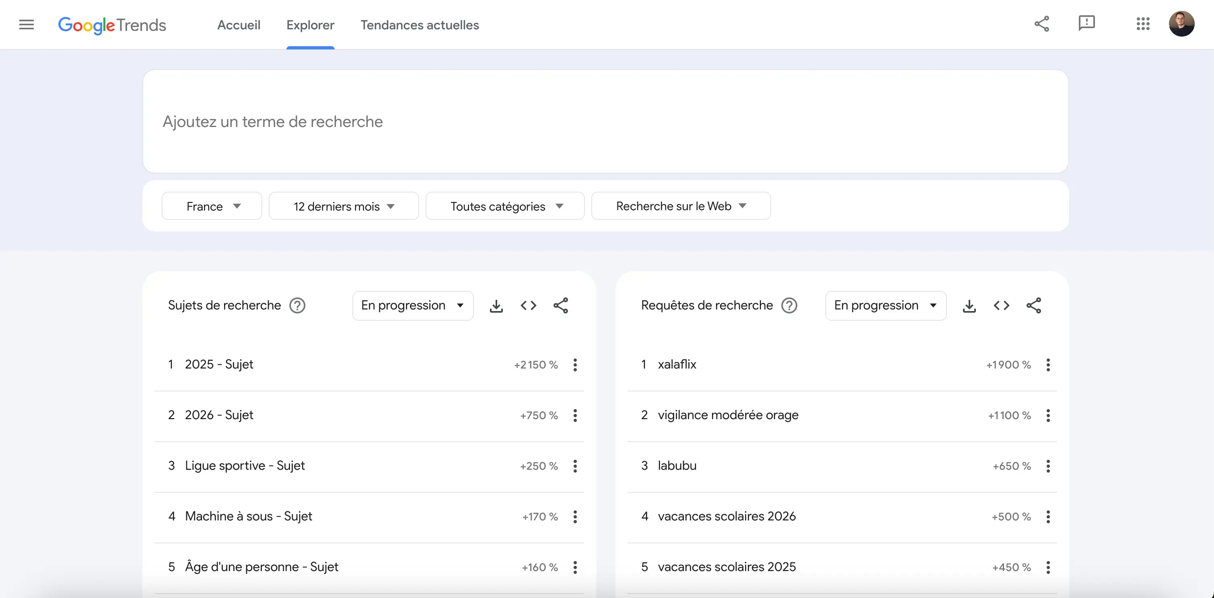Viewport: 1214px width, 598px height.
Task: Open more options for xalaflix row
Action: point(1048,365)
